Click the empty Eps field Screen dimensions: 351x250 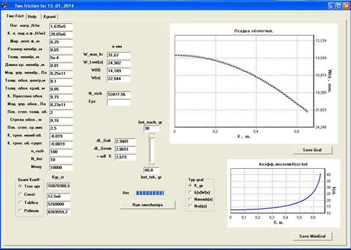(x=119, y=102)
